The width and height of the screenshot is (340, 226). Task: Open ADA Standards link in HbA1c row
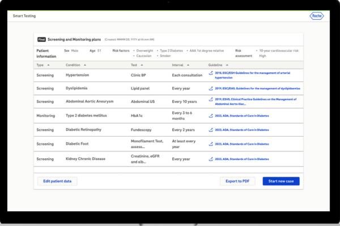(242, 116)
